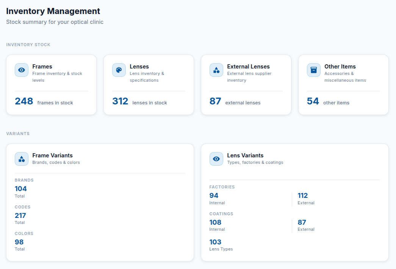Click the archive box icon on Other Items
This screenshot has height=269, width=396.
314,70
